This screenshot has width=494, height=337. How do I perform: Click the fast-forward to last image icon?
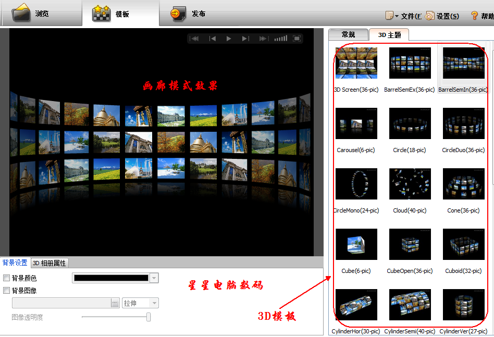[x=263, y=38]
